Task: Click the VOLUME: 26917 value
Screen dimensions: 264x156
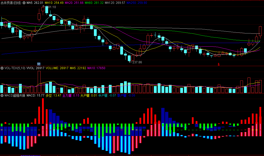Action: pyautogui.click(x=57, y=68)
